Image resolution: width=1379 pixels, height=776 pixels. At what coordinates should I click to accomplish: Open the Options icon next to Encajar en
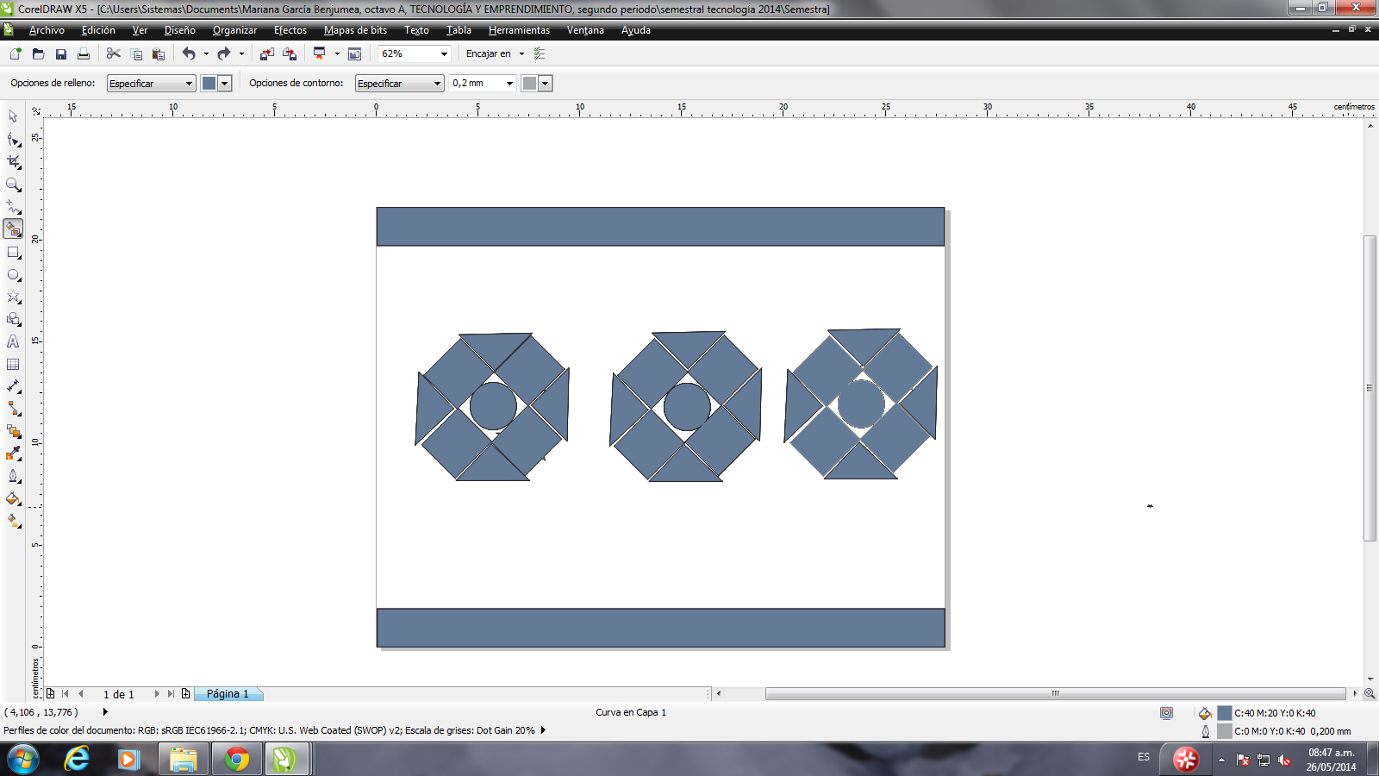(540, 53)
